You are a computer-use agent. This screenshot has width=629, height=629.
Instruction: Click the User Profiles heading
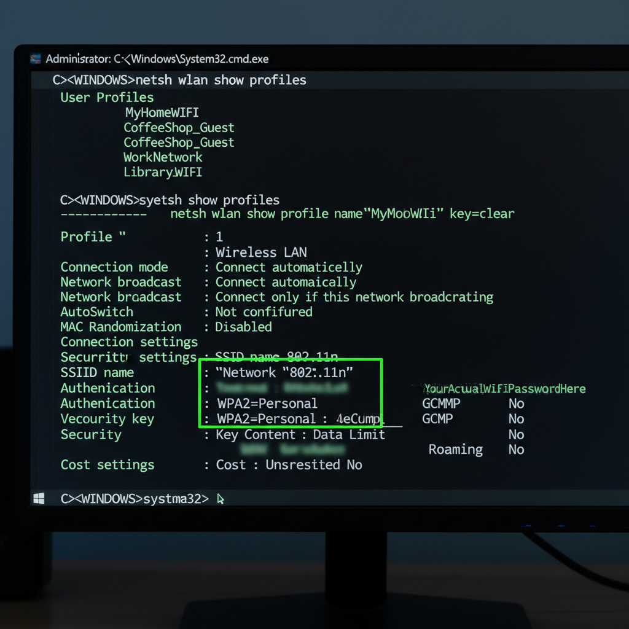[x=107, y=98]
